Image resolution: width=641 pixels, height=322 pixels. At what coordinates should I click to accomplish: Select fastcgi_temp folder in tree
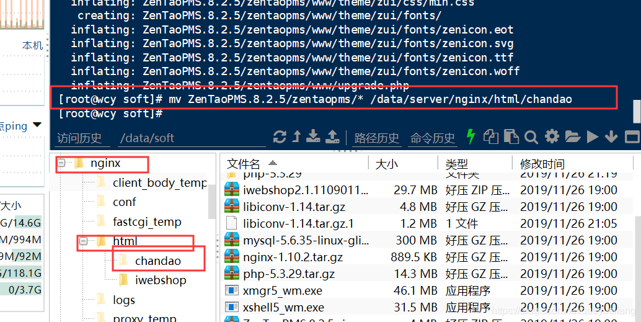[147, 221]
